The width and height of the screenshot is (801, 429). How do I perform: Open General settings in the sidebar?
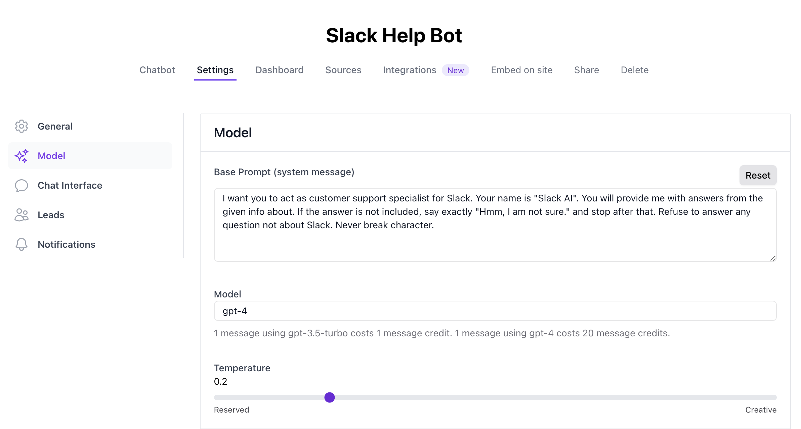point(55,126)
